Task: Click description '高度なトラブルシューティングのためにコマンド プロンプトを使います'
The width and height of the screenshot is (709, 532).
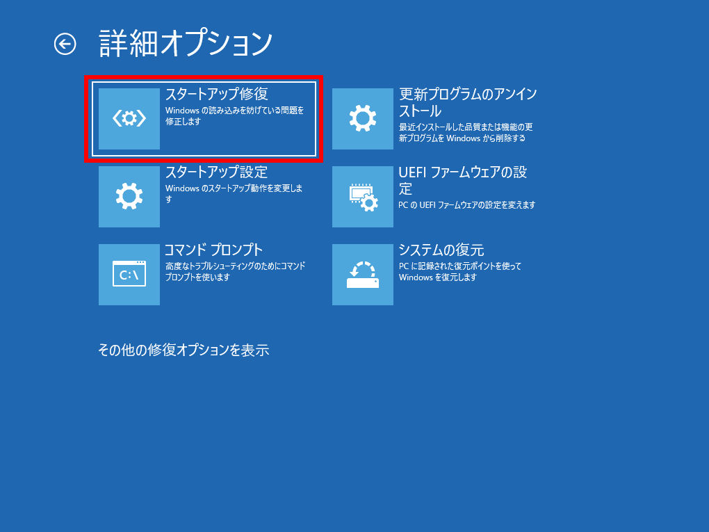Action: click(x=235, y=271)
